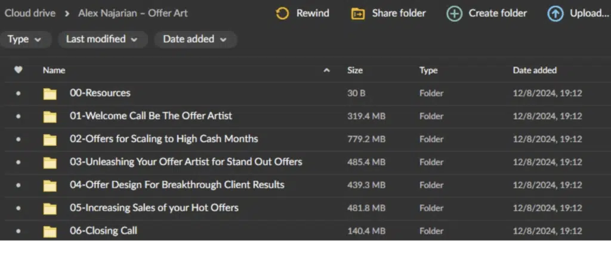Open the Type filter dropdown

coord(25,39)
